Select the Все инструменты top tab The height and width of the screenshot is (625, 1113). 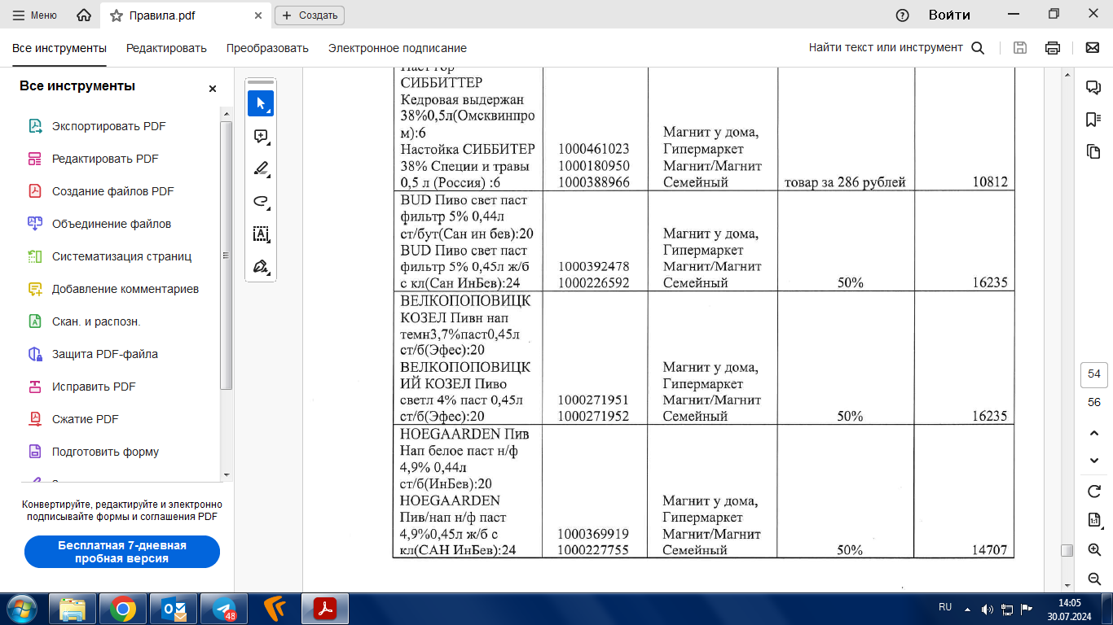(x=59, y=48)
